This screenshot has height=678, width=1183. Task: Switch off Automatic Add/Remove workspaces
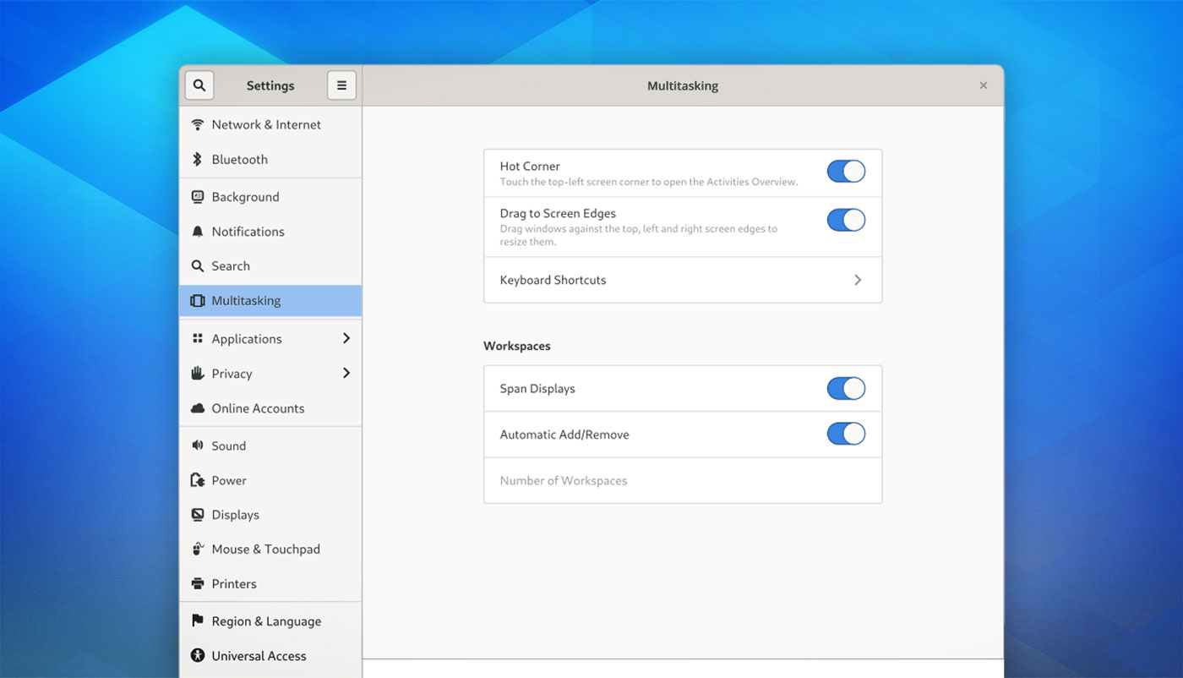845,435
